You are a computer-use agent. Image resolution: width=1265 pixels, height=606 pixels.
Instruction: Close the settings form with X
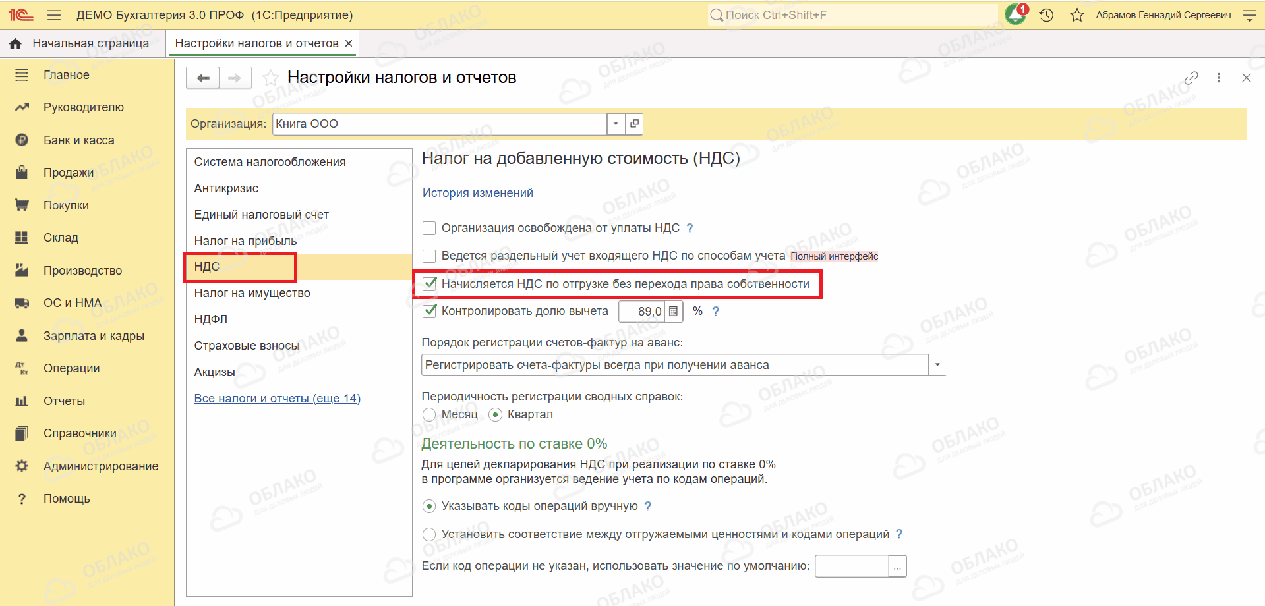1247,78
